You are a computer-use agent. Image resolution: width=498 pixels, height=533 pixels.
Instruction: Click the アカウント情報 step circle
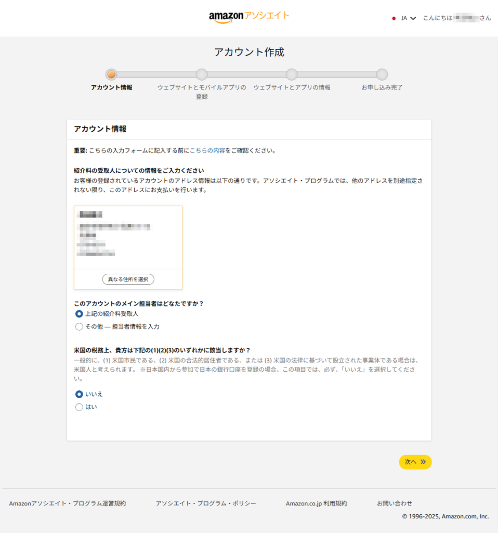[x=111, y=74]
